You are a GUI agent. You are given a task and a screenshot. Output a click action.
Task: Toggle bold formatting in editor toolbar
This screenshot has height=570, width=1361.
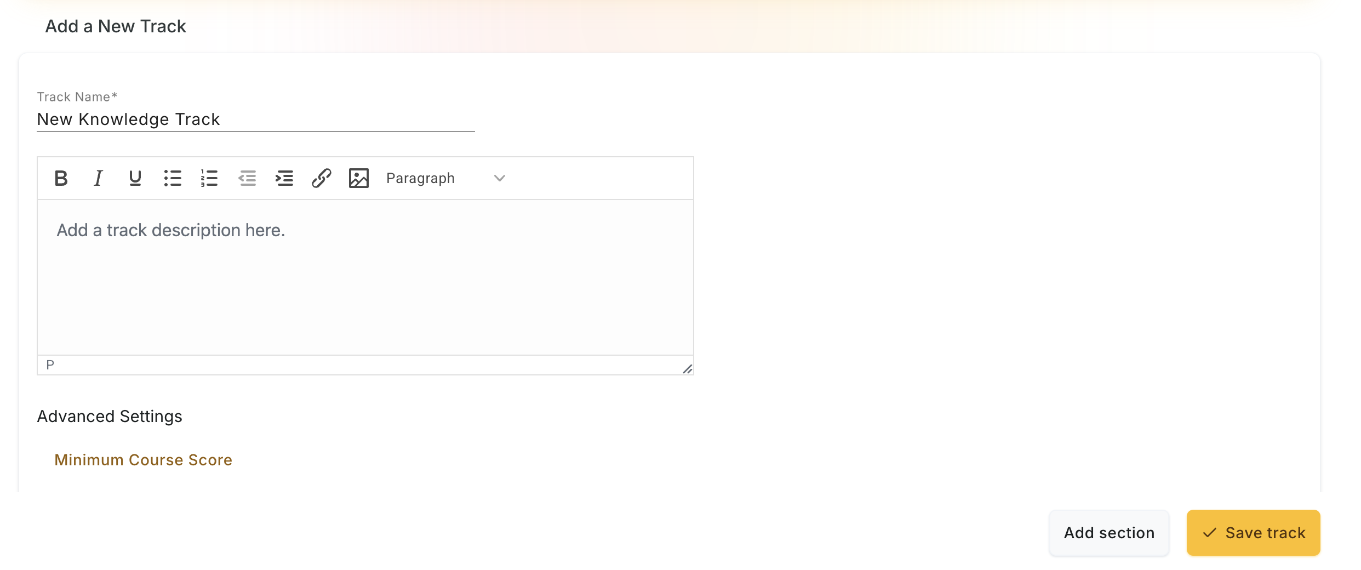point(61,178)
